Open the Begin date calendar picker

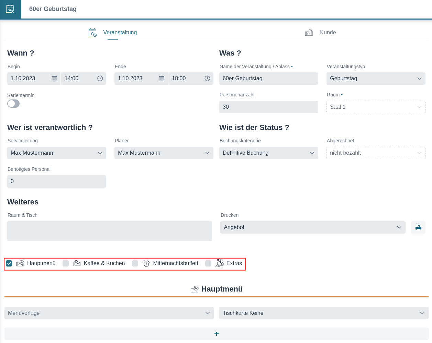(x=54, y=79)
